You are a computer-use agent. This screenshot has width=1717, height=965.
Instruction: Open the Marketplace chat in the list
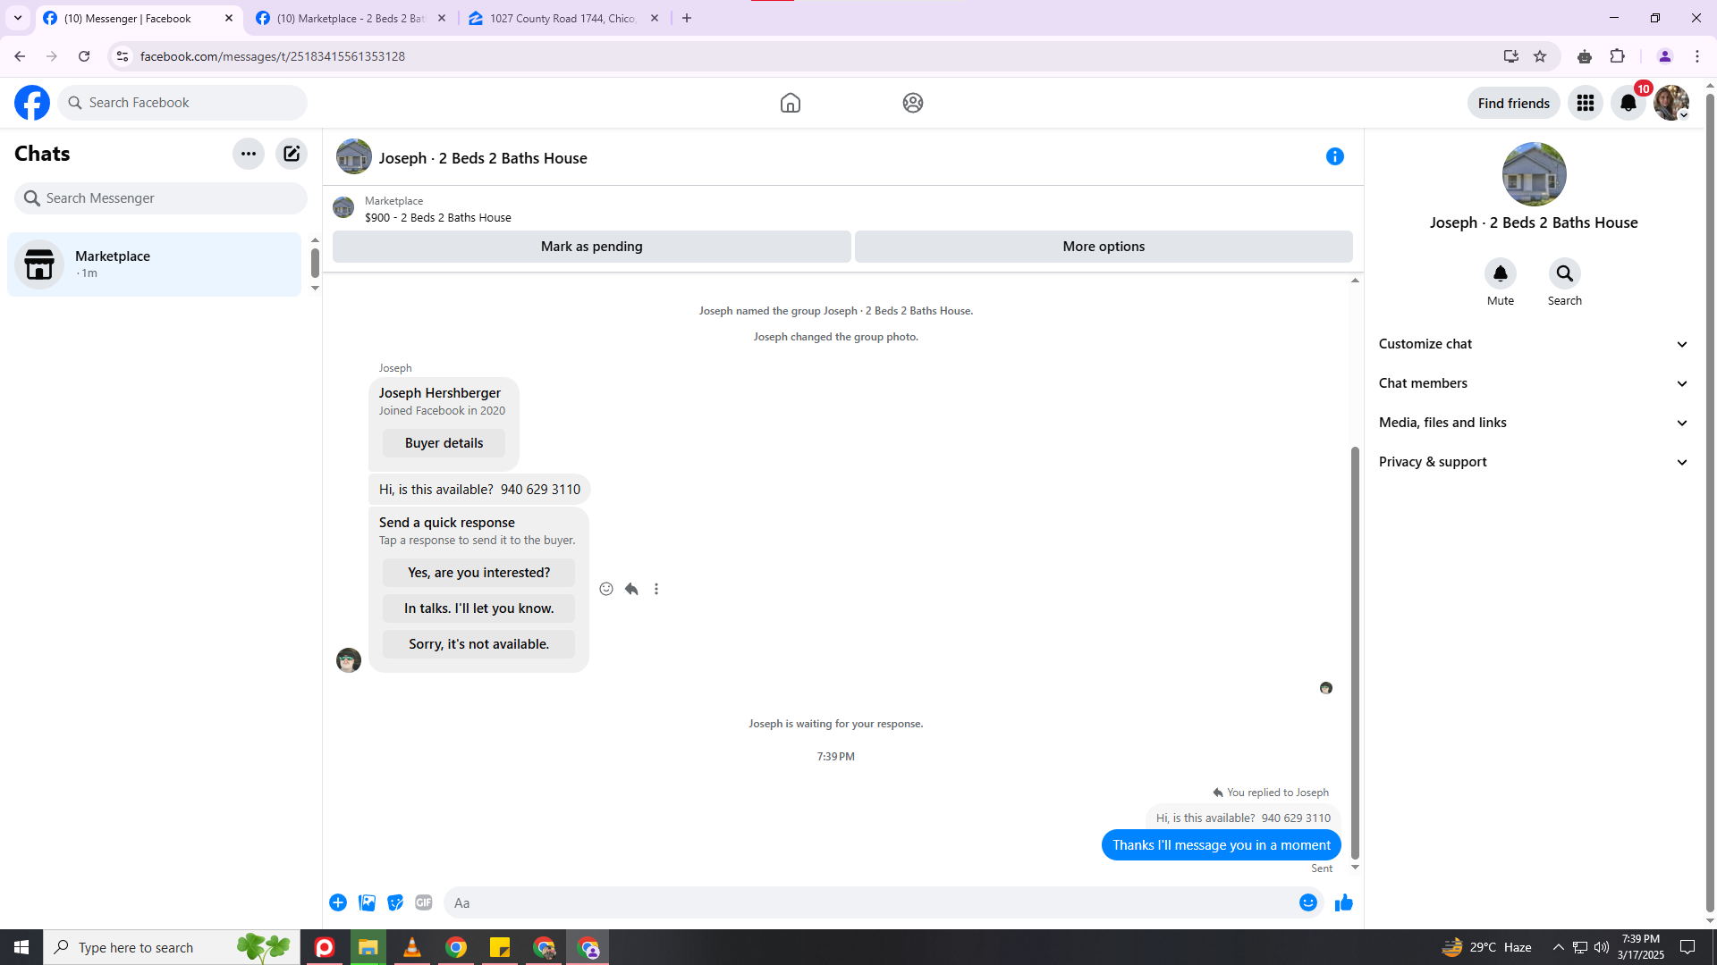tap(155, 264)
